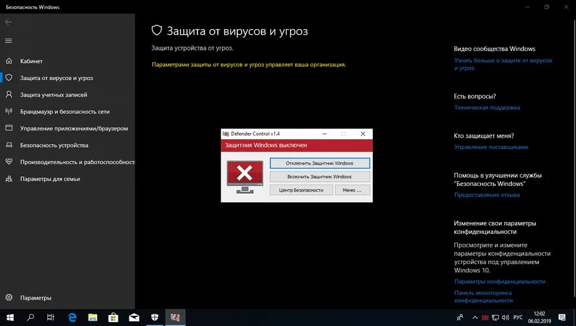Open the Техническая поддержка link
This screenshot has width=576, height=326.
487,107
